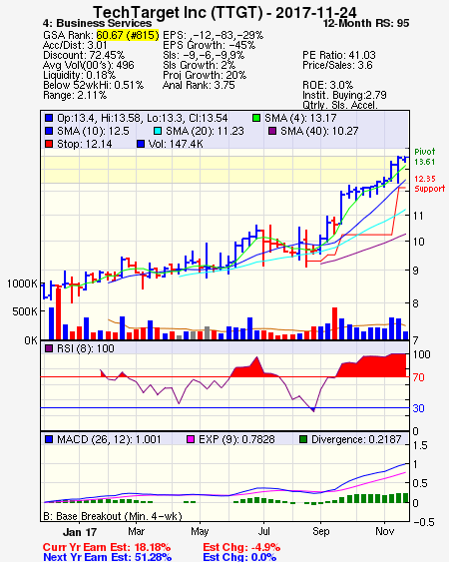Click the 4: Business Services sector label
Screen dimensions: 449x562
(97, 23)
